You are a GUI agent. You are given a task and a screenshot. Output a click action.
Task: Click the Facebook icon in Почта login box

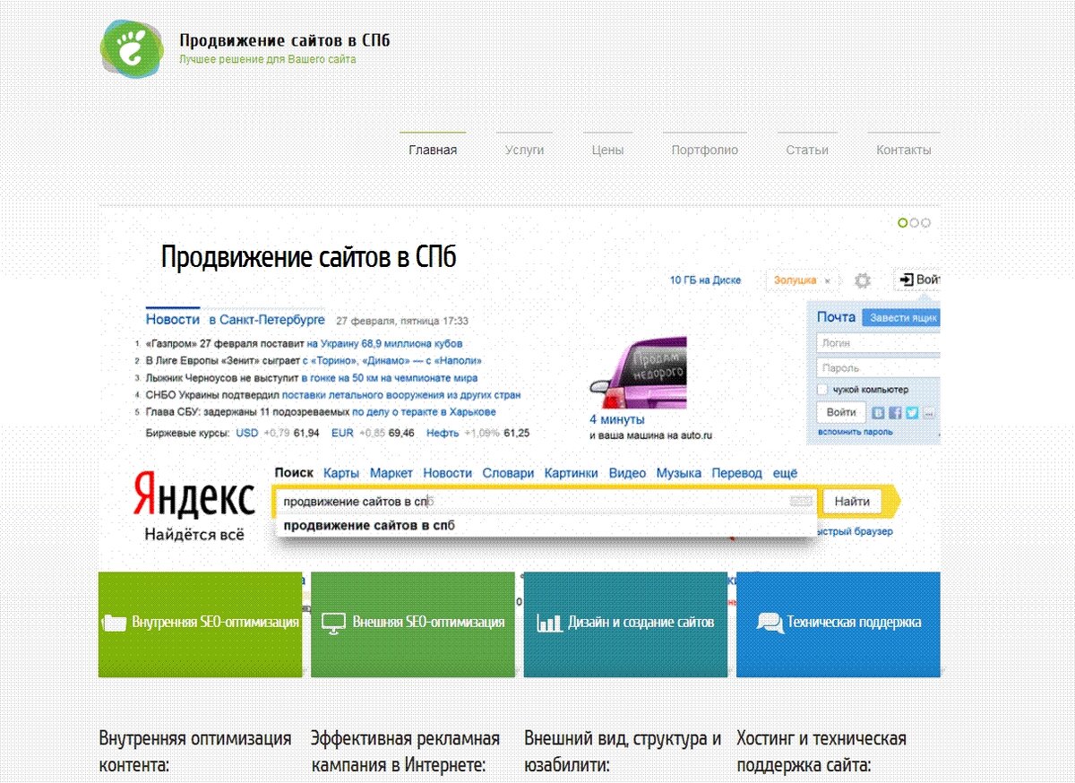[x=895, y=413]
